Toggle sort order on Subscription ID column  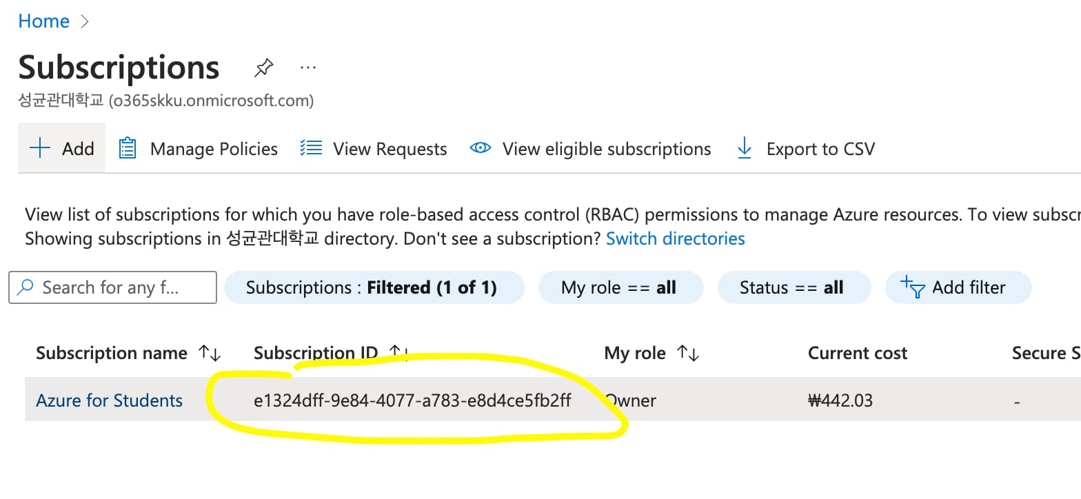click(398, 353)
